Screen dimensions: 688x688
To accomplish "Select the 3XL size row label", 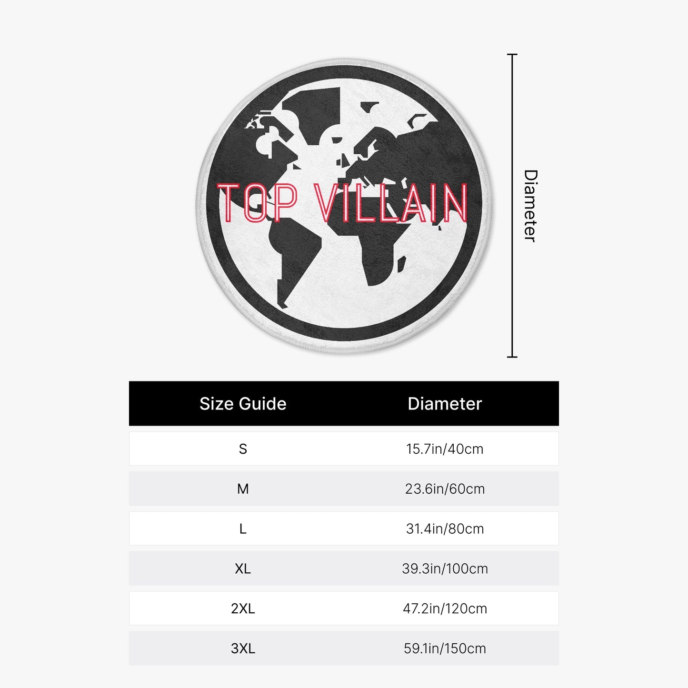I will tap(243, 648).
